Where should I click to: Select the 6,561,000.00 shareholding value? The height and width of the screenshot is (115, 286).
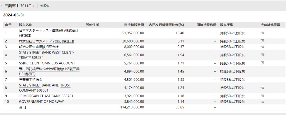(x=134, y=55)
